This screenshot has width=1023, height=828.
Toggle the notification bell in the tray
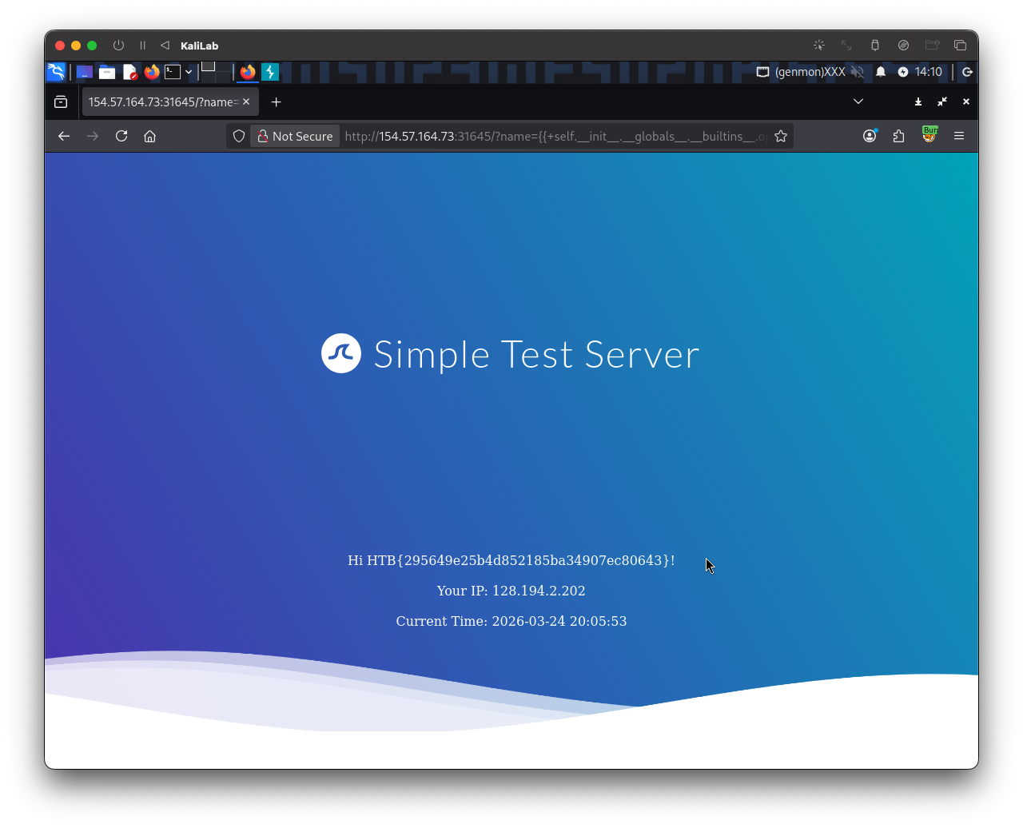[880, 72]
